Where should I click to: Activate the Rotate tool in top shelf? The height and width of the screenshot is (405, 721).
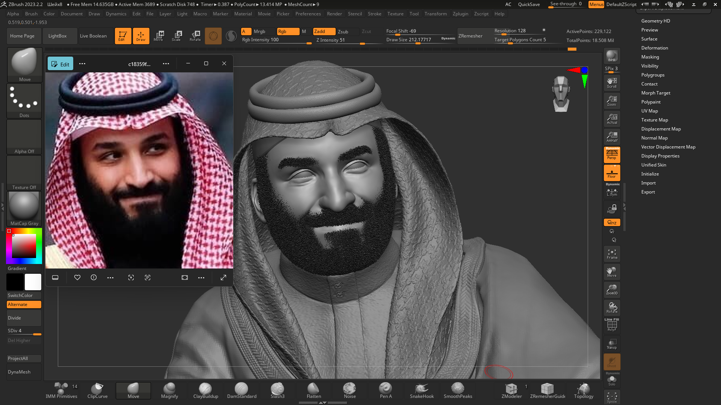[195, 36]
